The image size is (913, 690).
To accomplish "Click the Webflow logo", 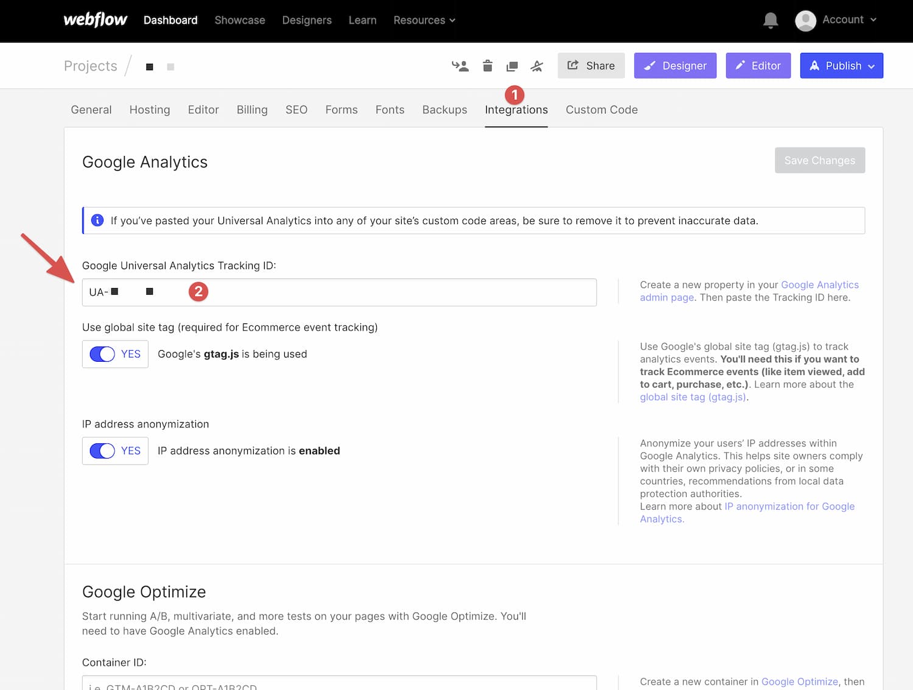I will [x=95, y=19].
